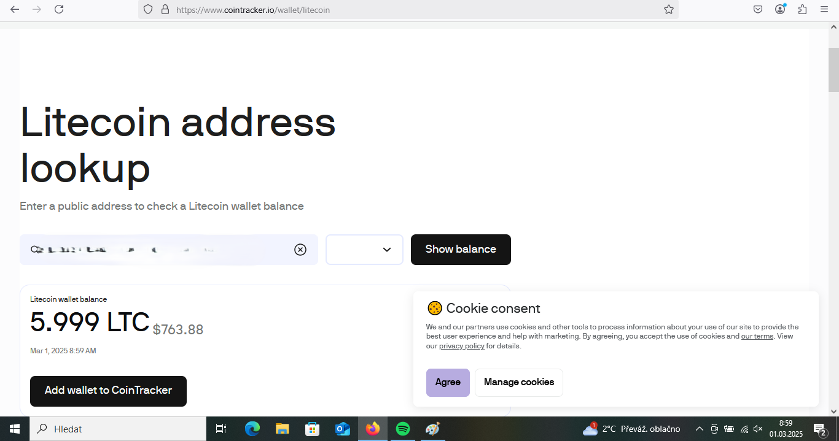Viewport: 839px width, 441px height.
Task: Click the 5.999 LTC balance text
Action: pyautogui.click(x=90, y=322)
